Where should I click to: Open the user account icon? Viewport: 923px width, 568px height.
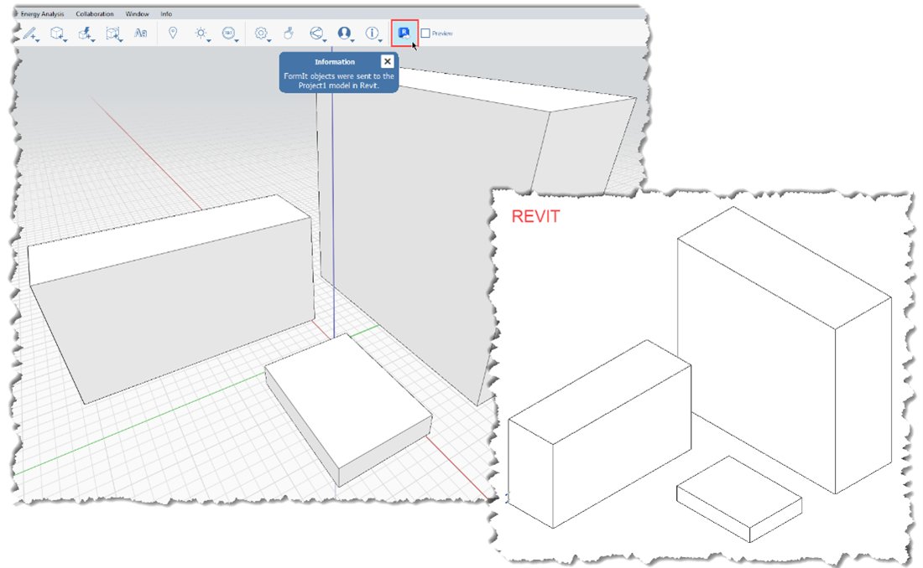[x=344, y=32]
